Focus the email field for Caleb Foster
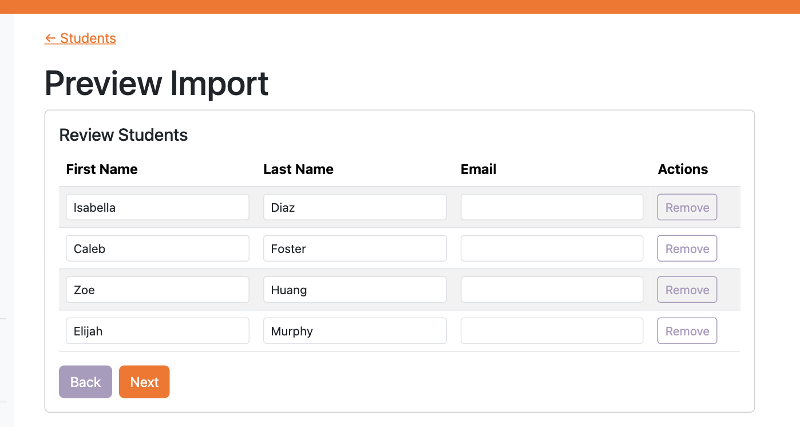The height and width of the screenshot is (427, 800). click(552, 248)
